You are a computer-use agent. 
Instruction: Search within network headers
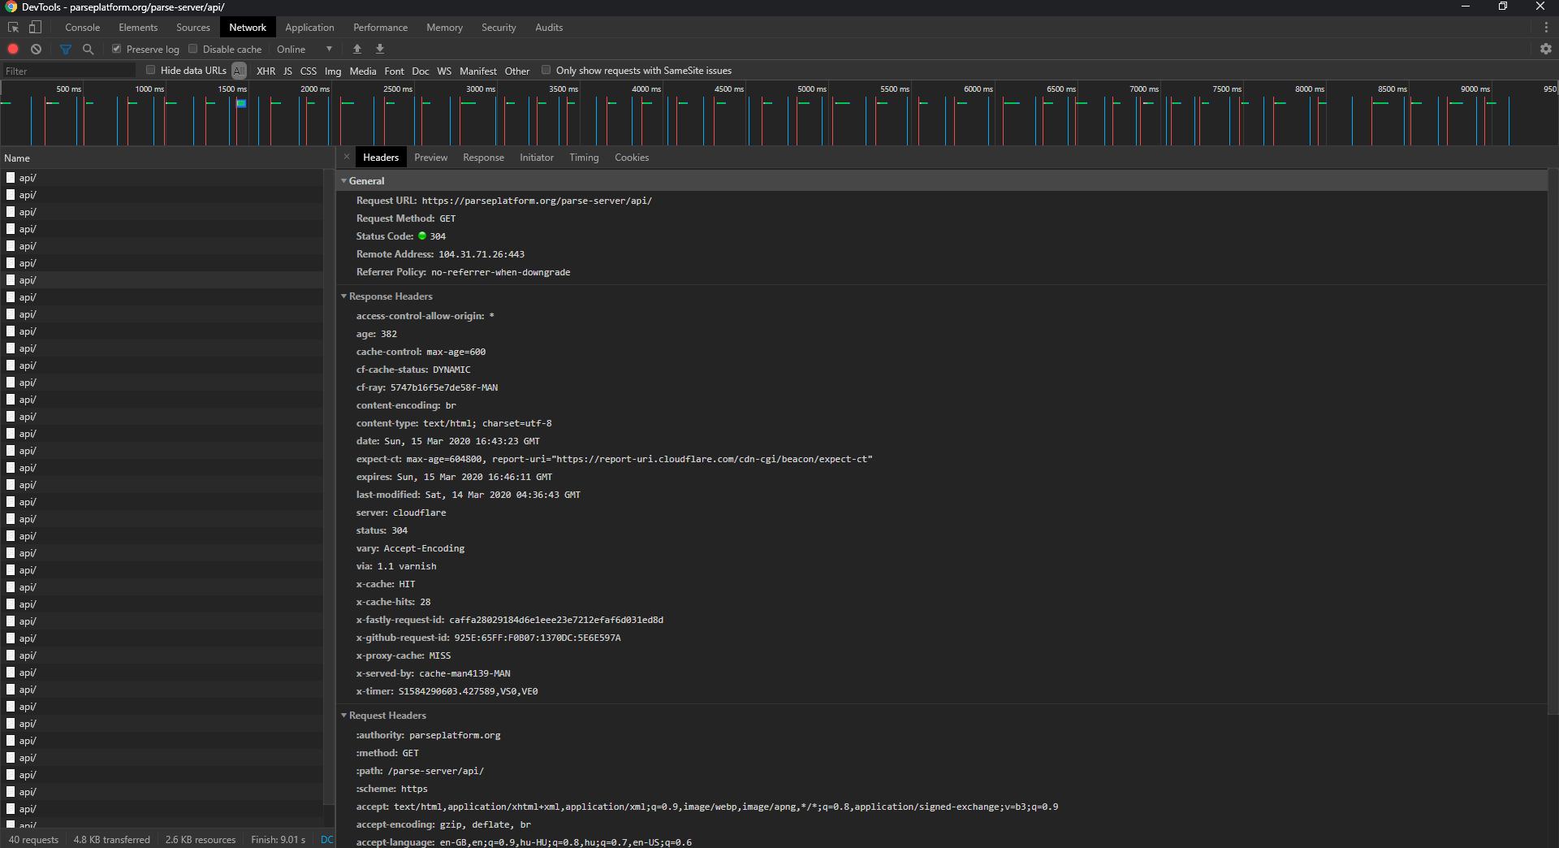(x=89, y=49)
